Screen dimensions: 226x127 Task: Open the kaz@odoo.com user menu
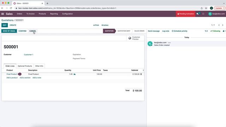[x=216, y=14]
